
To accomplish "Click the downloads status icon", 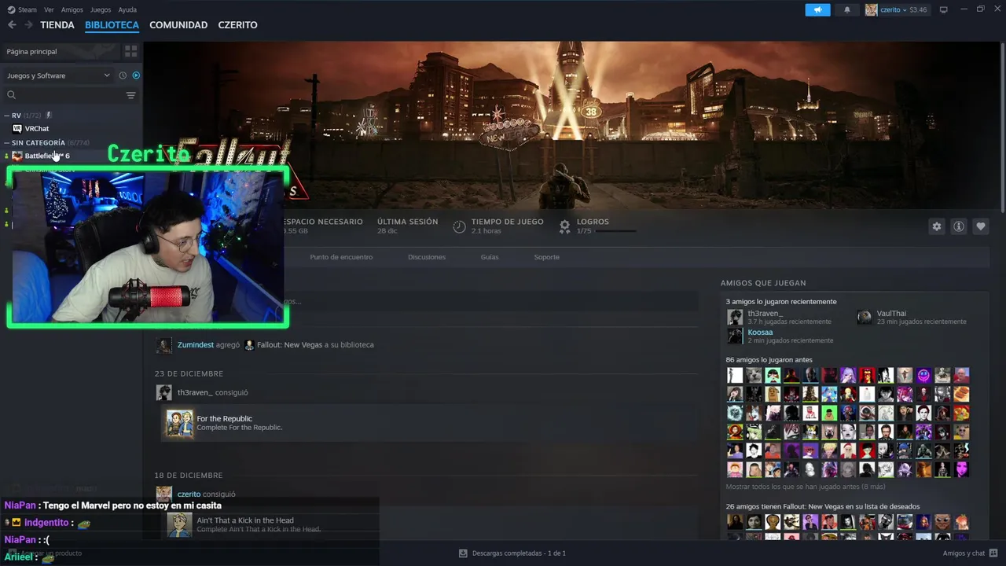I will 463,553.
